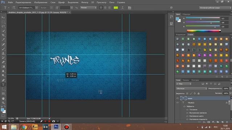Toggle visibility of Наложение цвета effect
The width and height of the screenshot is (232, 130).
coord(187,116)
